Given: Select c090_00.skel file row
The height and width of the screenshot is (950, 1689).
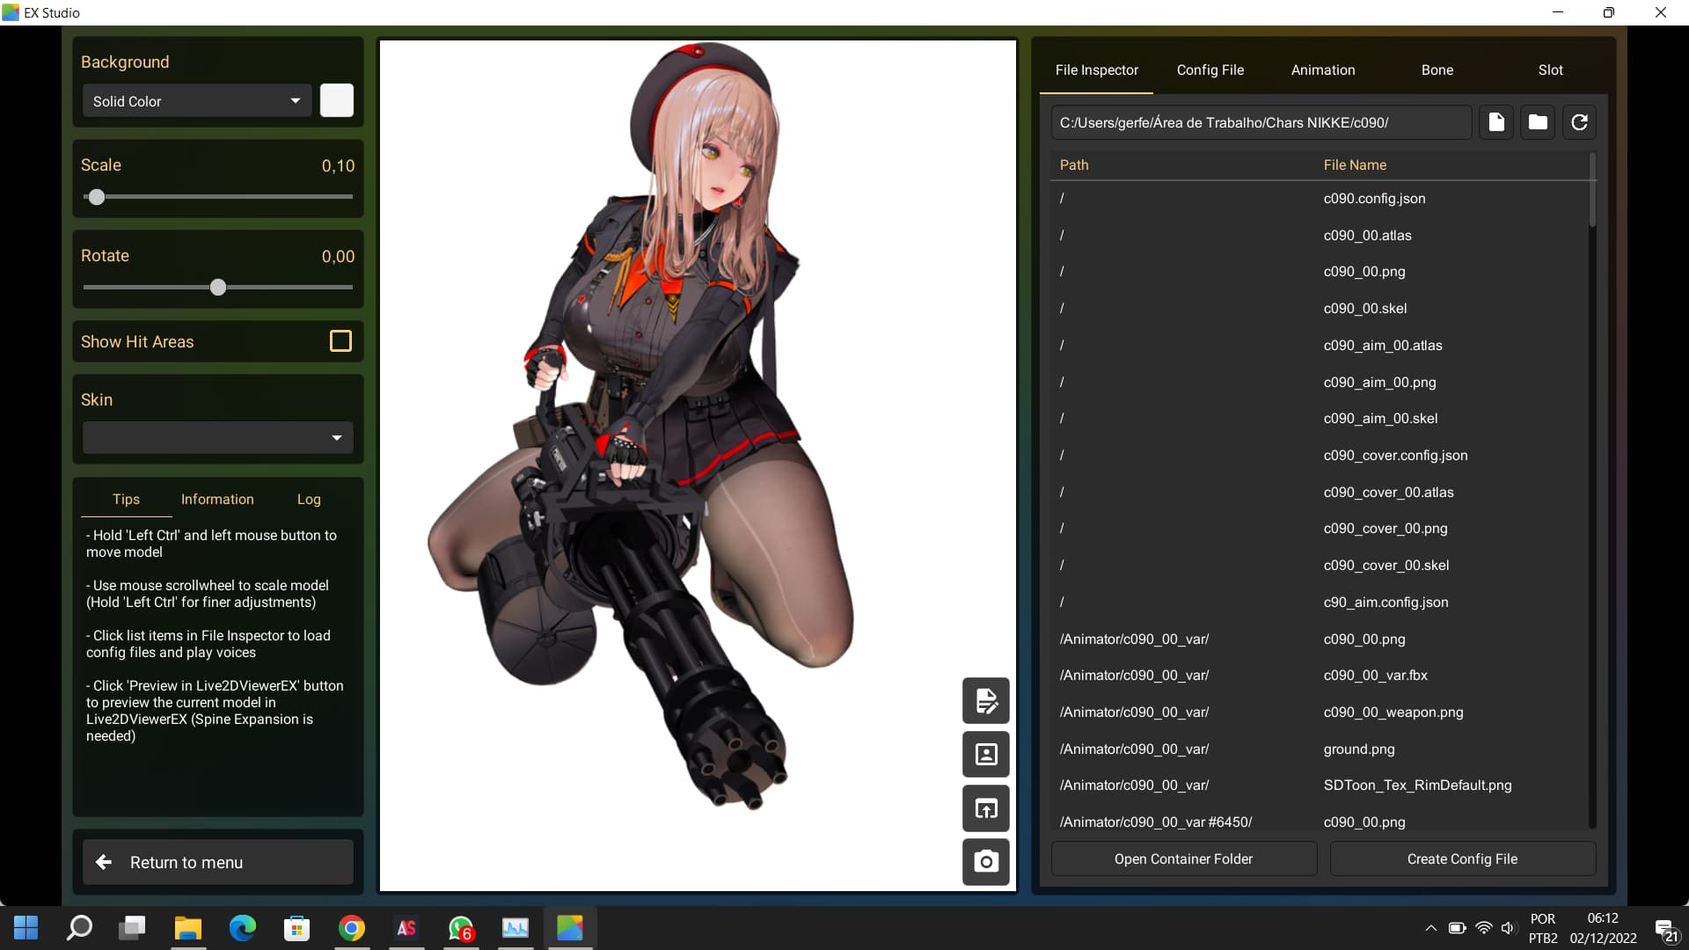Looking at the screenshot, I should coord(1319,309).
